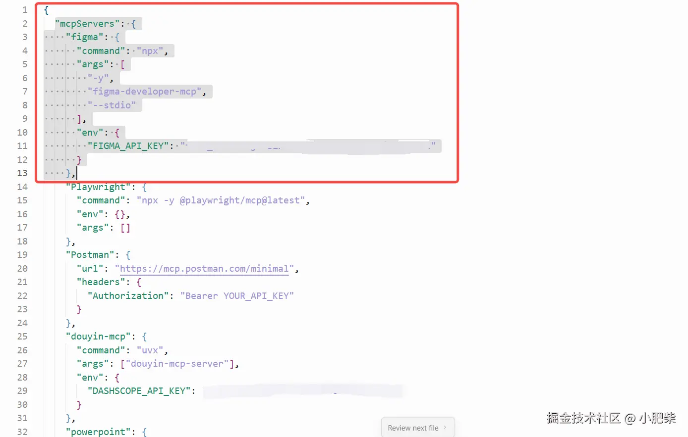Click the "args" key on line 27
688x437 pixels.
click(93, 364)
